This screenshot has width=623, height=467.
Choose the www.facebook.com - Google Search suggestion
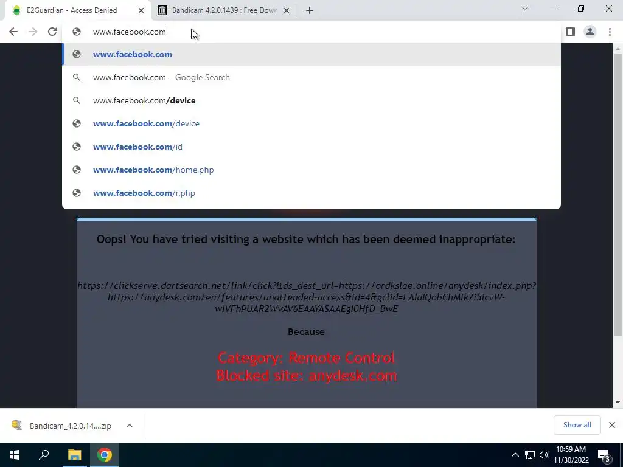pos(311,77)
